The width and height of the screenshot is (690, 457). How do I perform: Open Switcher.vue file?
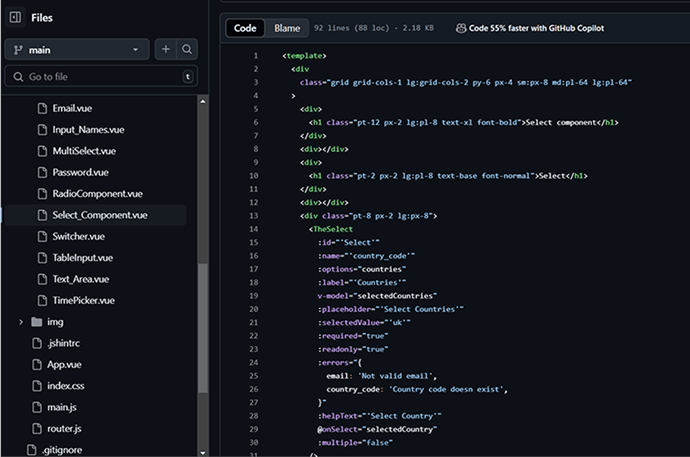point(78,237)
